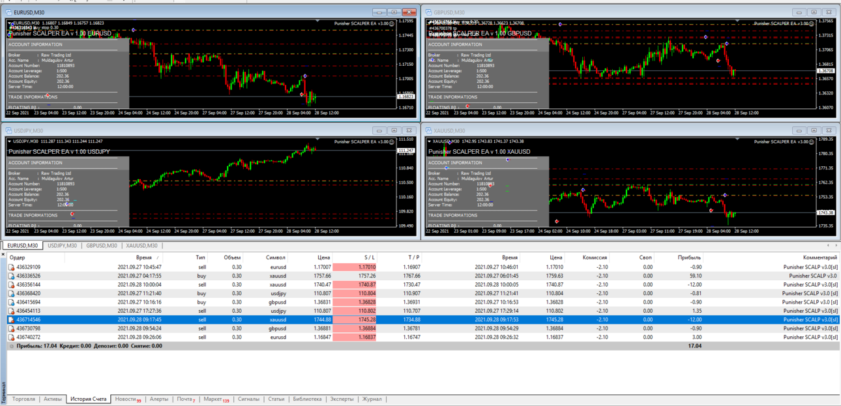
Task: Click the EURUSD,M30 chart window title icon
Action: pyautogui.click(x=8, y=12)
